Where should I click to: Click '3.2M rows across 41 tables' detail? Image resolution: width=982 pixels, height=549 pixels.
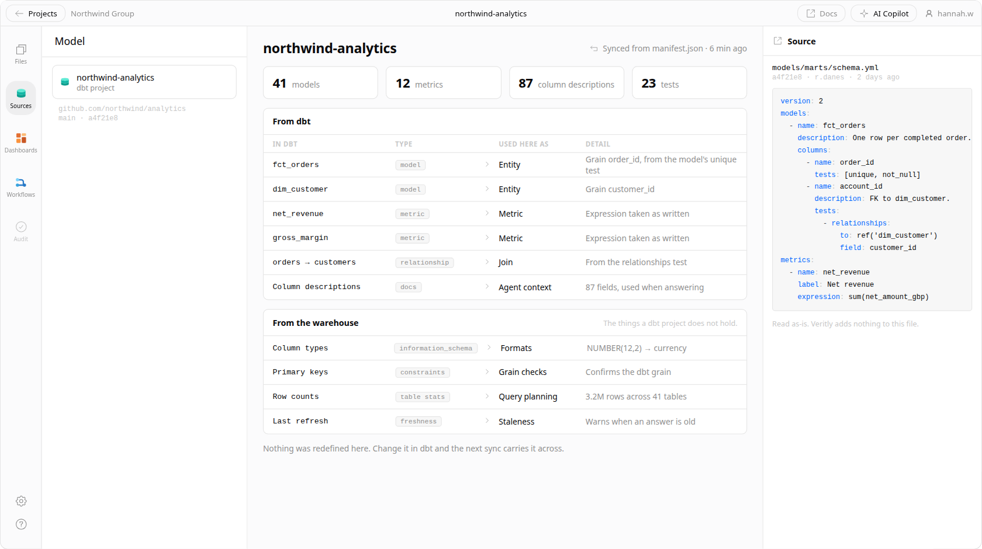click(636, 397)
